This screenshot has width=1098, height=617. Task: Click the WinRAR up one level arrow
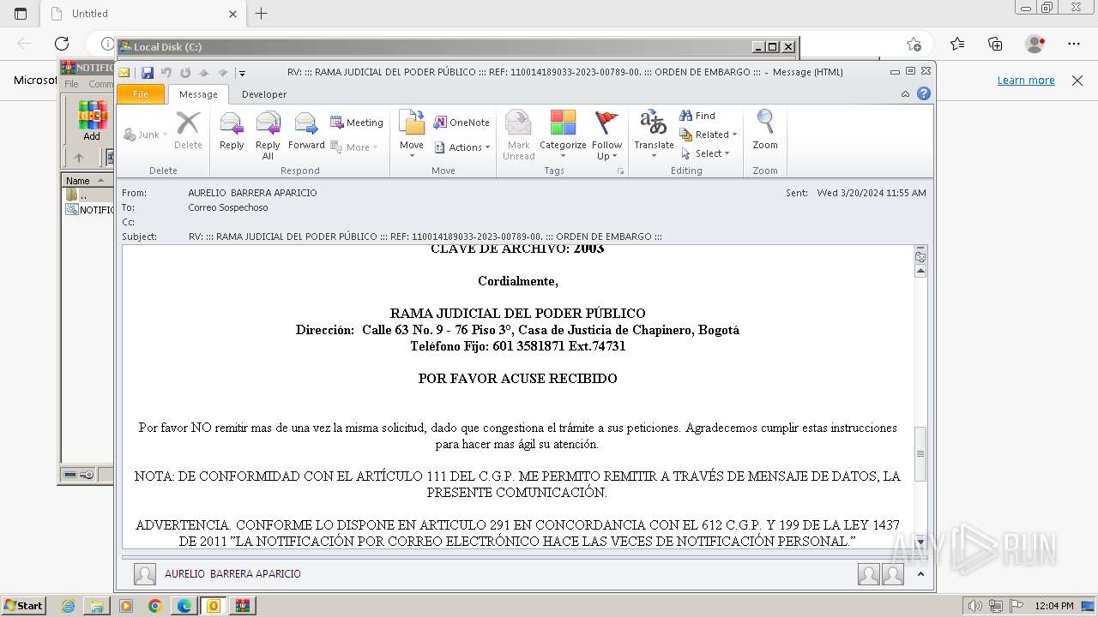coord(79,158)
